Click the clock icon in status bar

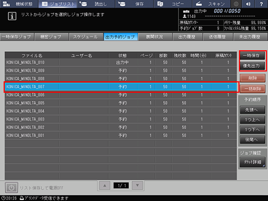(3, 198)
